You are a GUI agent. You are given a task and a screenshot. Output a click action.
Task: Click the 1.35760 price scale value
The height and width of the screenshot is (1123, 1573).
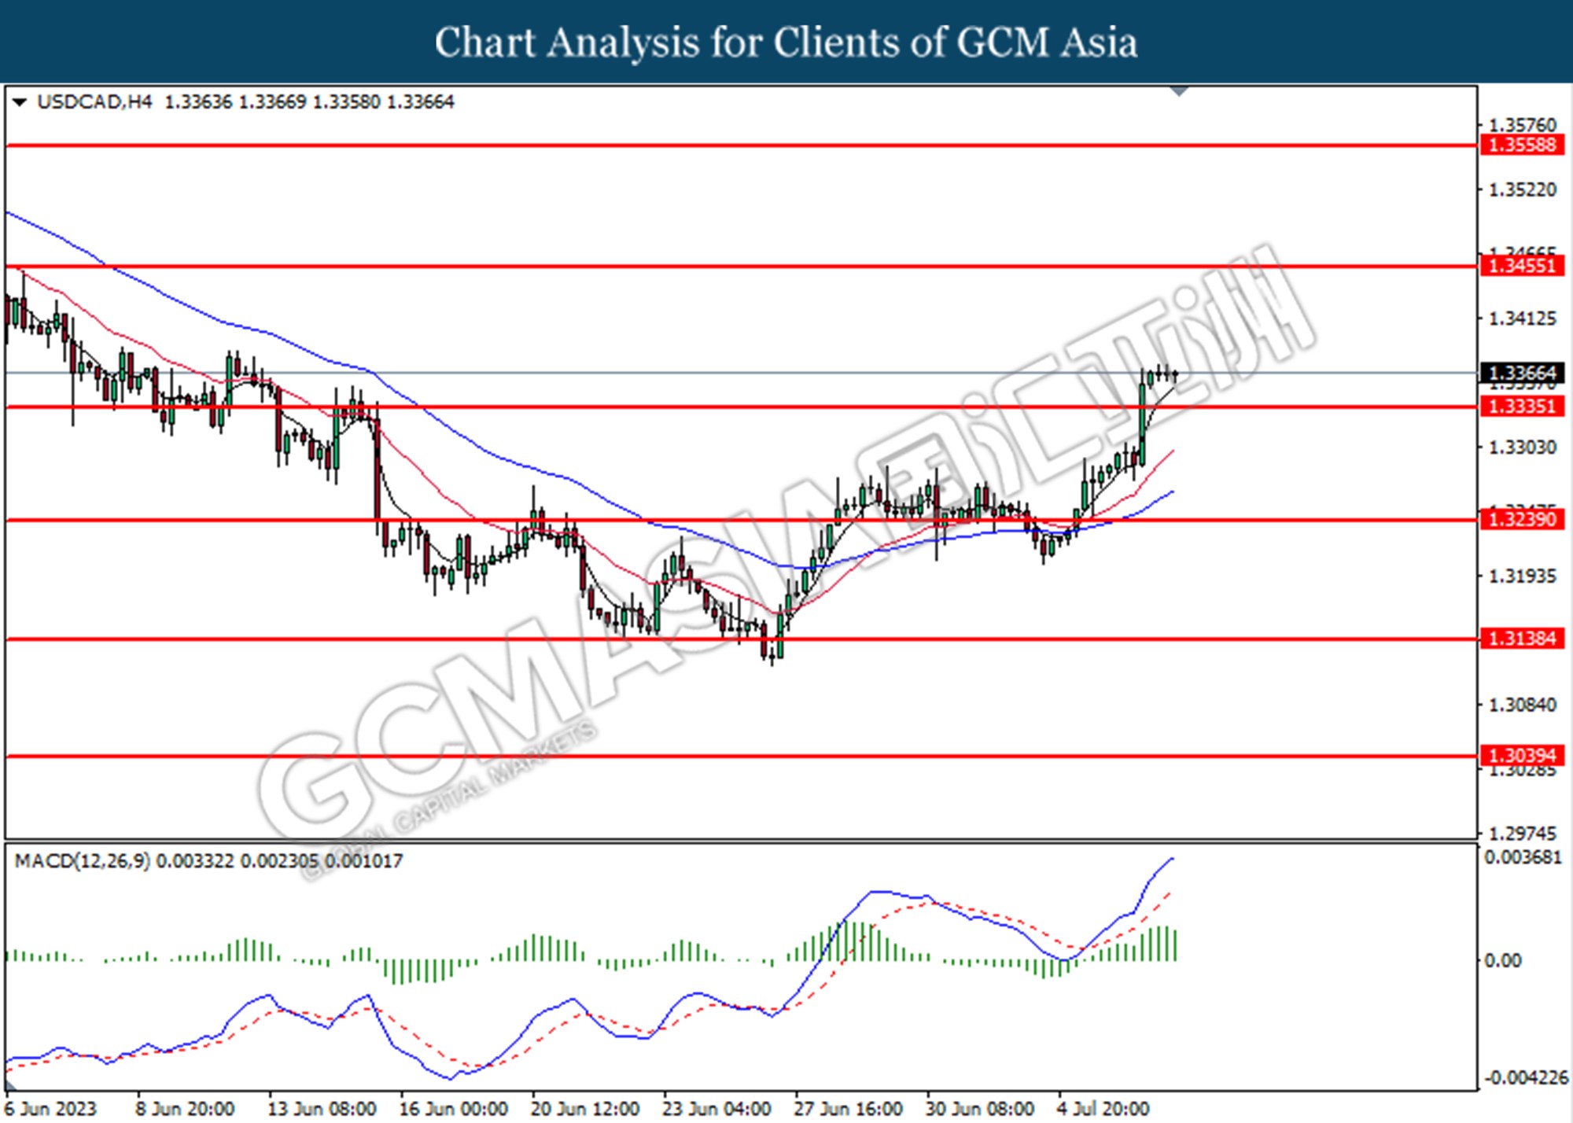tap(1523, 125)
